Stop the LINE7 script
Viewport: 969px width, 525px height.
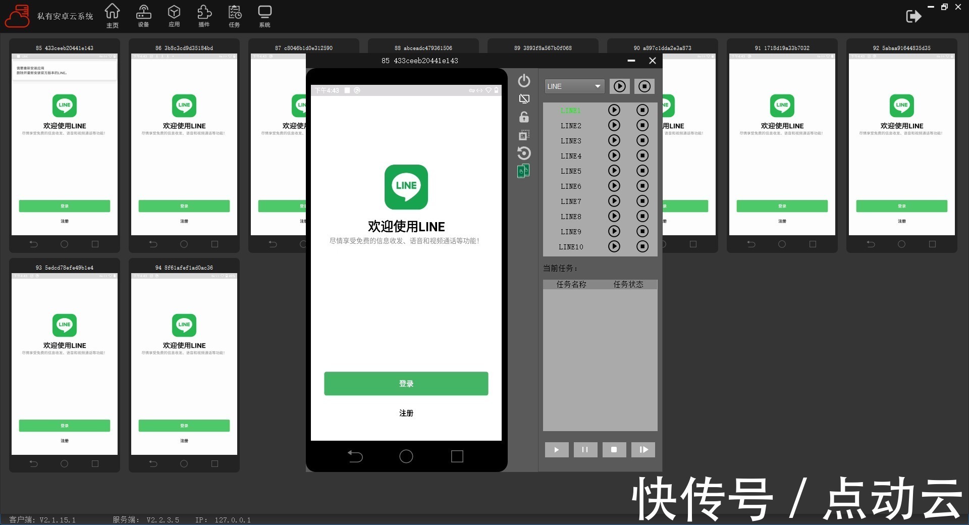[642, 201]
